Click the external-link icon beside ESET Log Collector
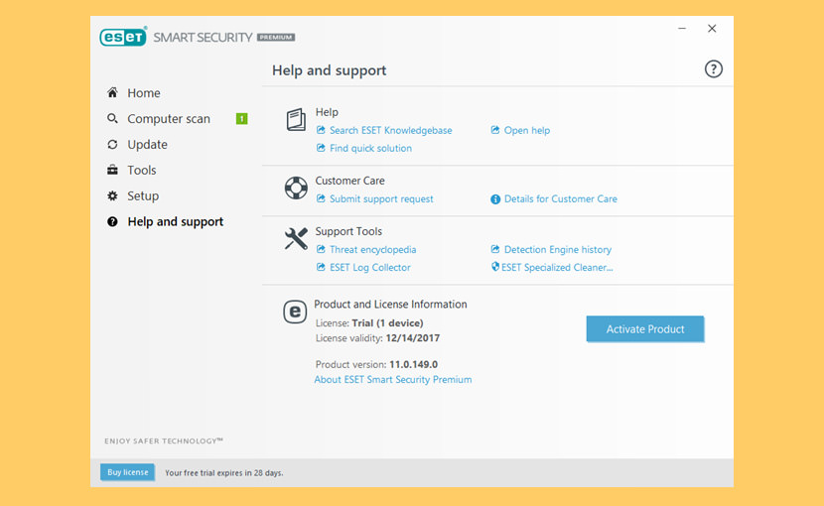 click(321, 267)
